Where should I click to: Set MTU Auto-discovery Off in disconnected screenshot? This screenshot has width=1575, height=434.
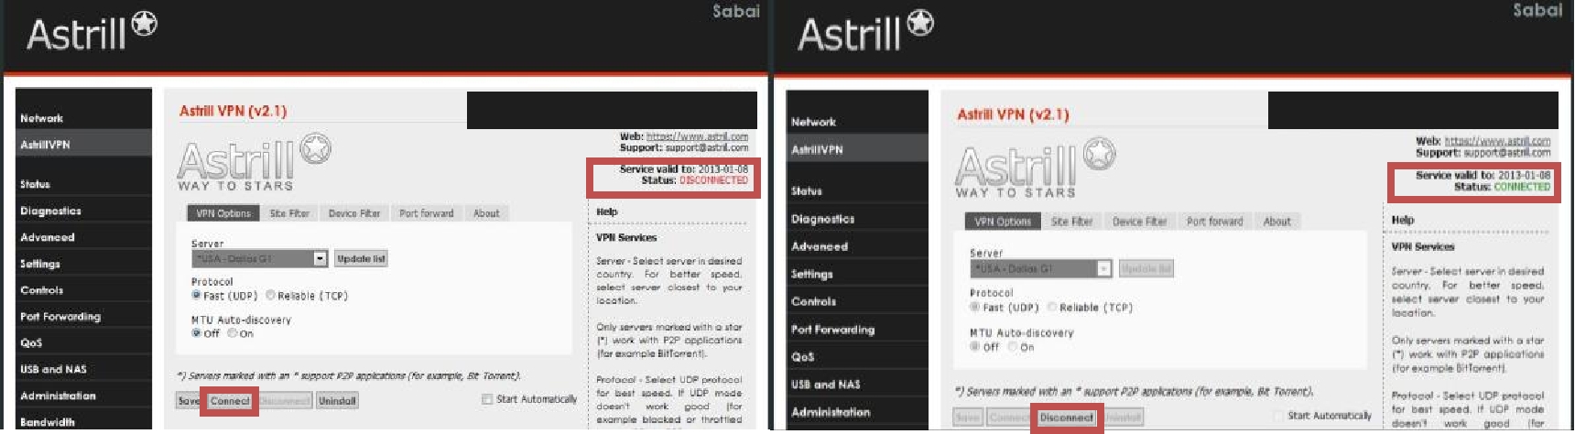tap(196, 333)
